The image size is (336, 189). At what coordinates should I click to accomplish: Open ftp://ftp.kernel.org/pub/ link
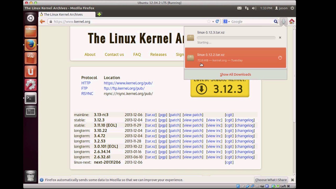(x=124, y=88)
